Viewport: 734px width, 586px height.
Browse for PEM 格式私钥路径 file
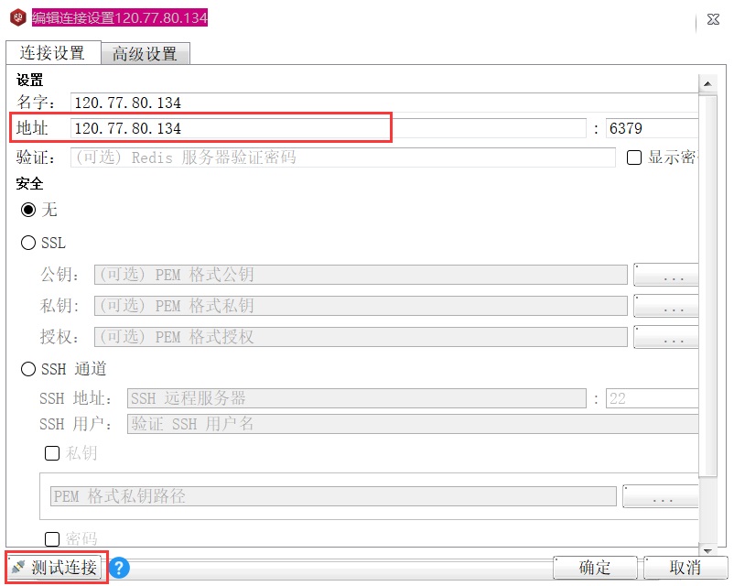[660, 496]
